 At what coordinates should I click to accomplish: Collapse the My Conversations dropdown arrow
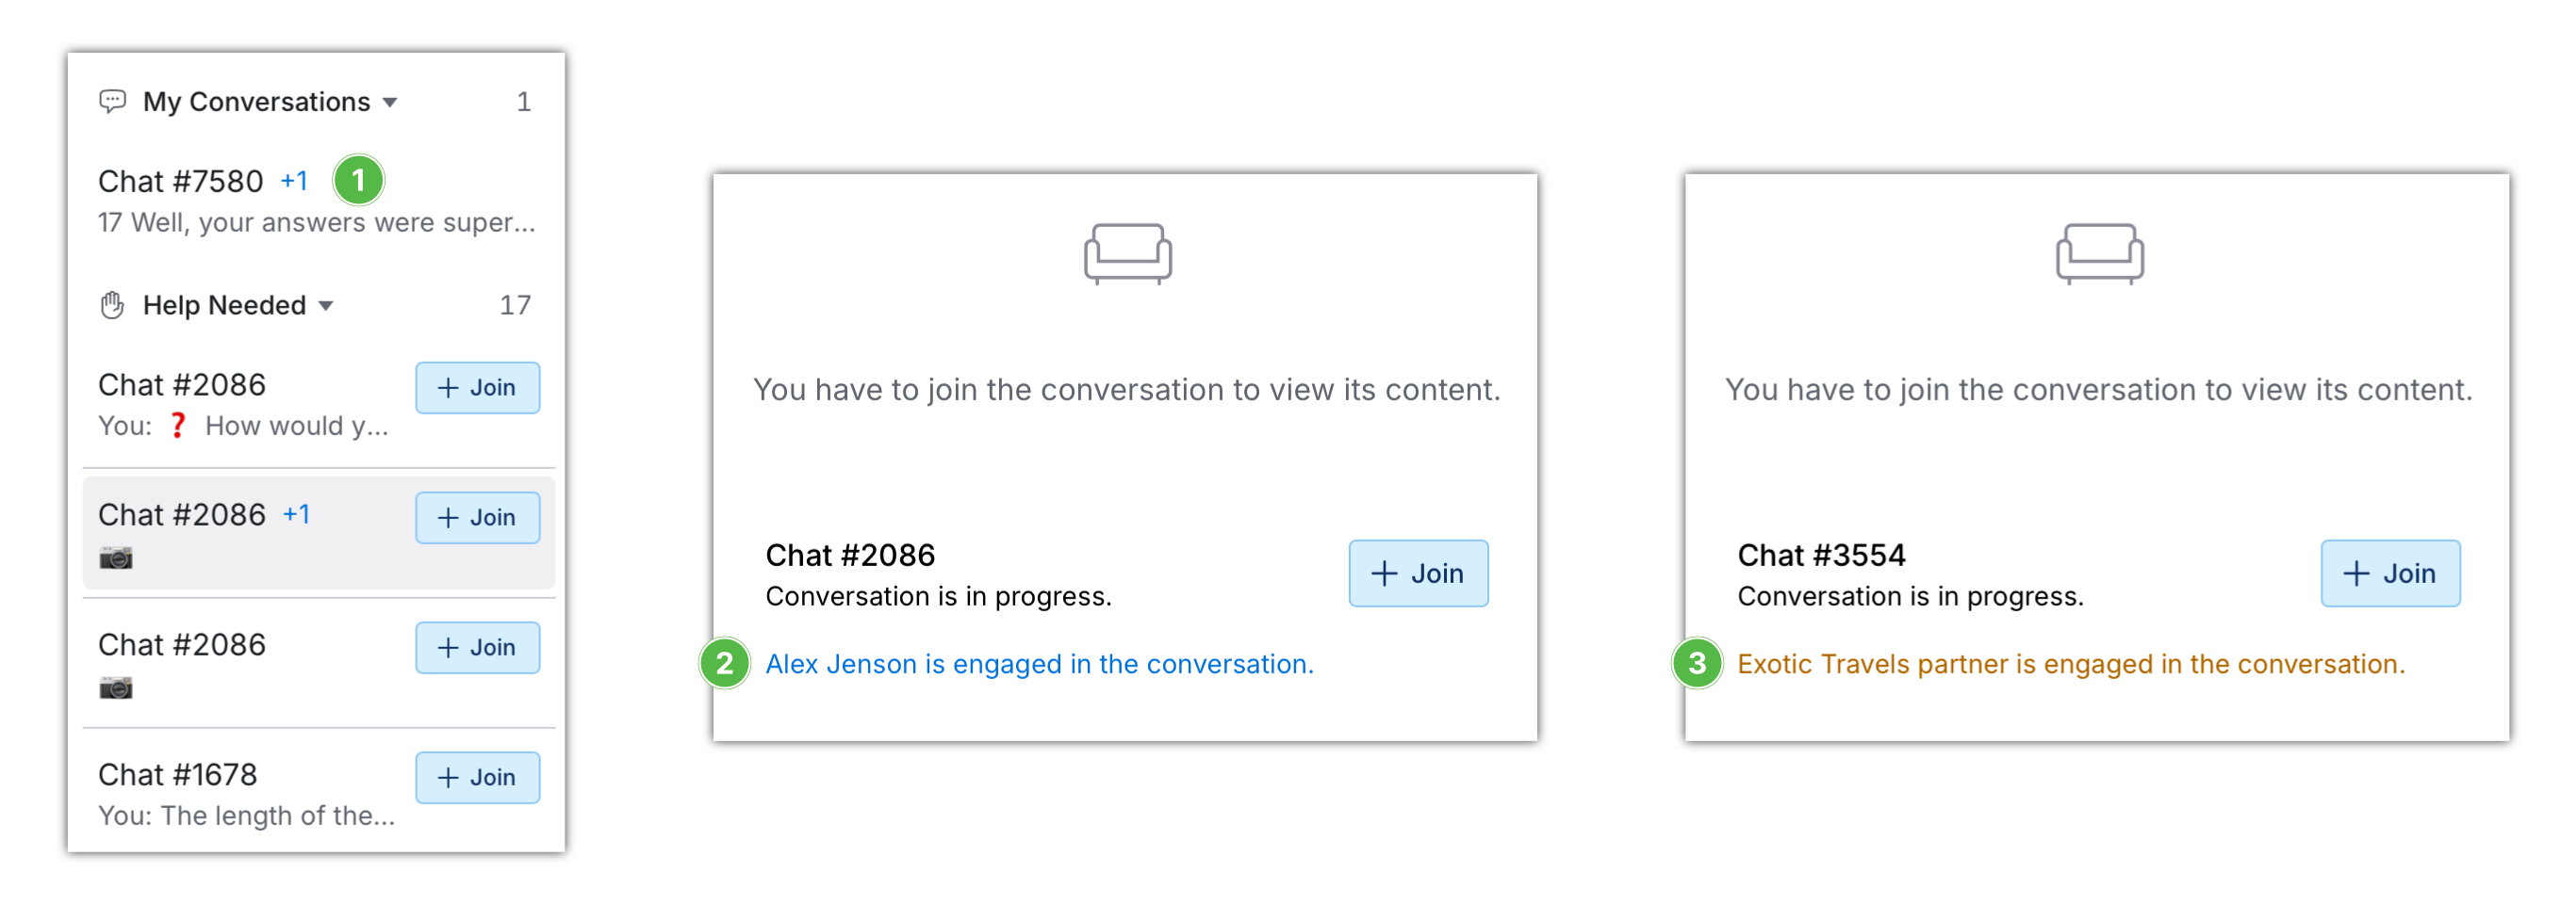(x=391, y=102)
